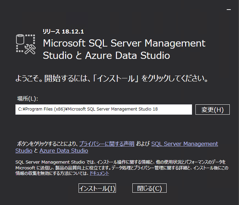Viewport: 239px width, 205px height.
Task: Open the SQL Server Management Studio license link
Action: 184,144
